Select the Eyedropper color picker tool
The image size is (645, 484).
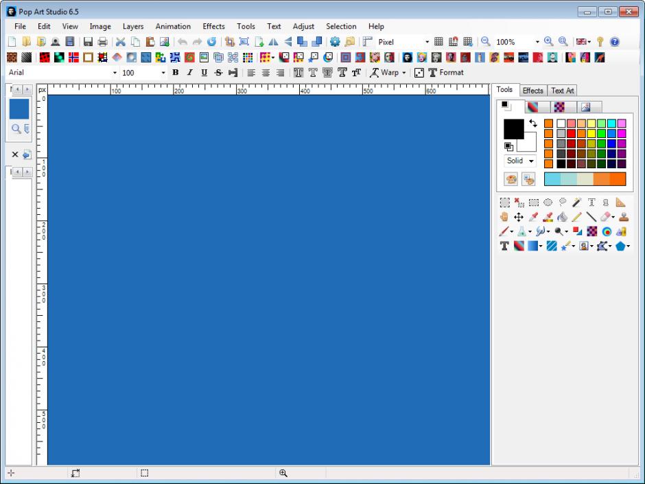pyautogui.click(x=533, y=217)
